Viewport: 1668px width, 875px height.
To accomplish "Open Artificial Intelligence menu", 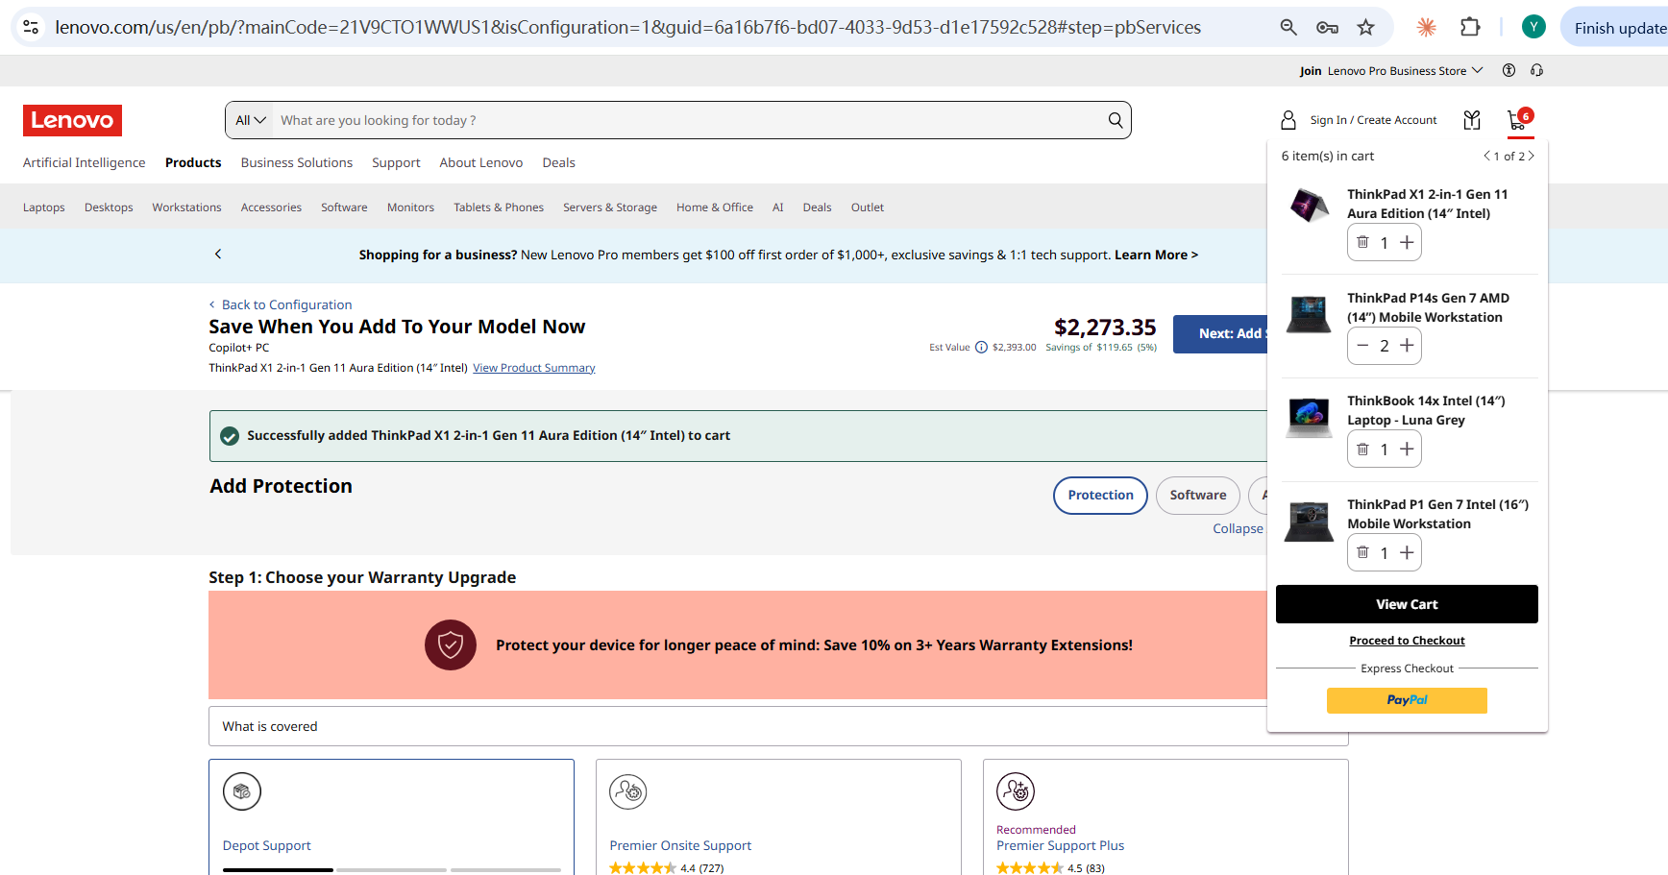I will point(85,162).
